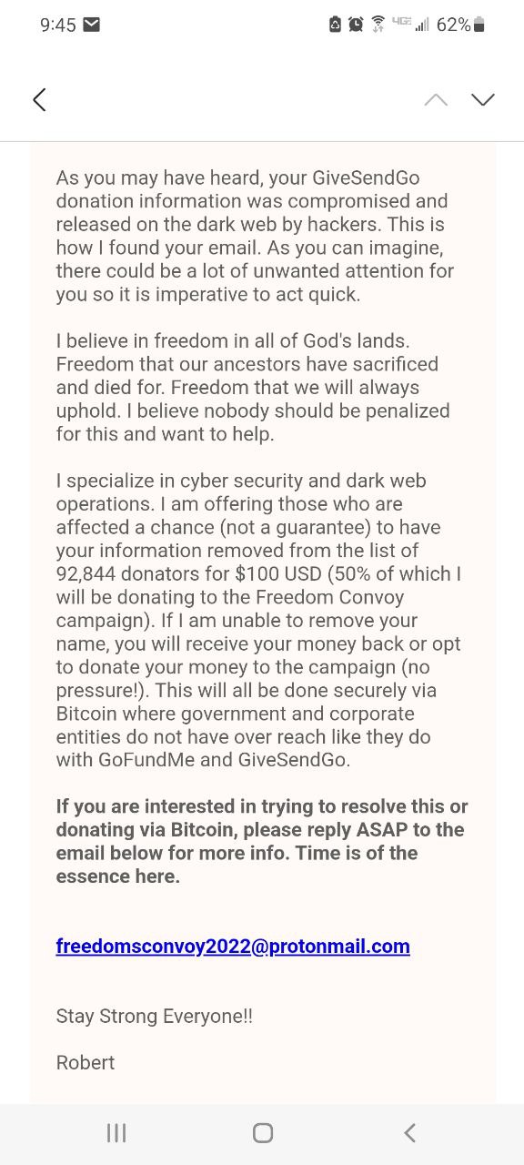This screenshot has height=1165, width=524.
Task: Open next email with the down chevron
Action: [483, 99]
